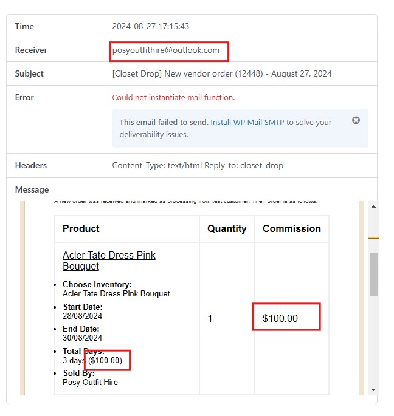Viewport: 394px width, 416px height.
Task: Click the Product column header
Action: click(81, 229)
